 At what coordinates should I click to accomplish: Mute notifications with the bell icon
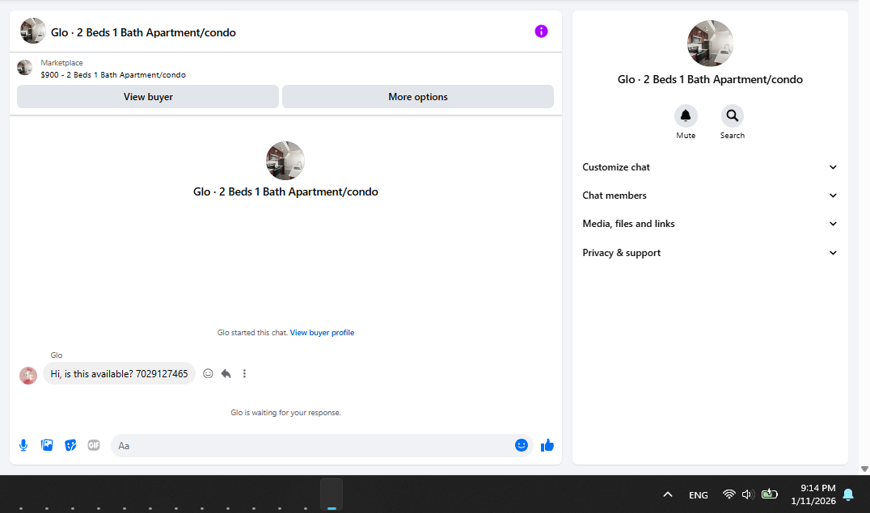click(686, 116)
